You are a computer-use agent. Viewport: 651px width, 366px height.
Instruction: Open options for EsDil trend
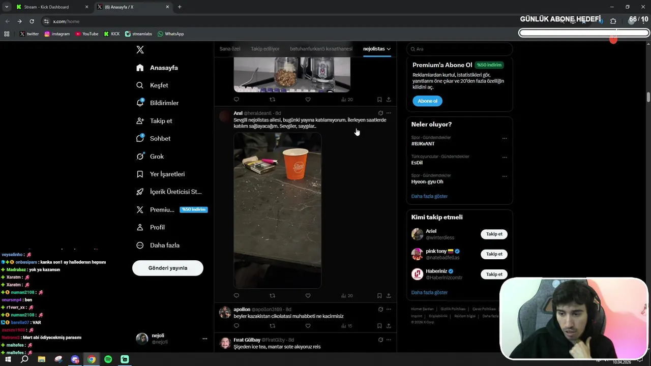[x=505, y=157]
